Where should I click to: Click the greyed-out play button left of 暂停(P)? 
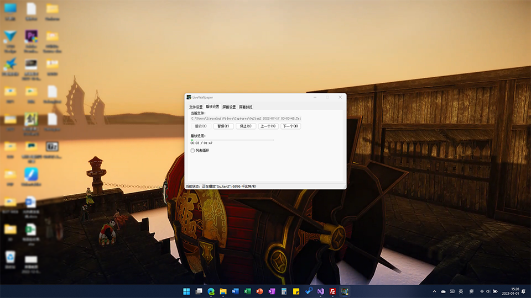pos(201,126)
